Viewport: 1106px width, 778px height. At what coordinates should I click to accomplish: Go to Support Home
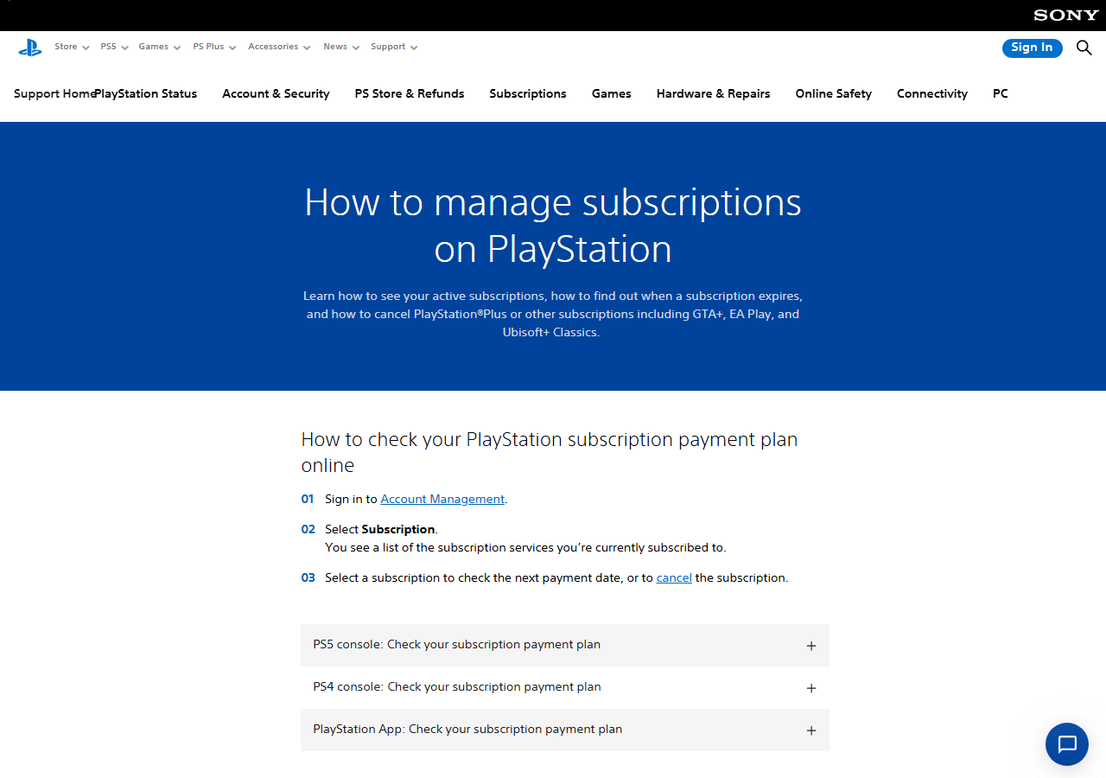(x=54, y=93)
